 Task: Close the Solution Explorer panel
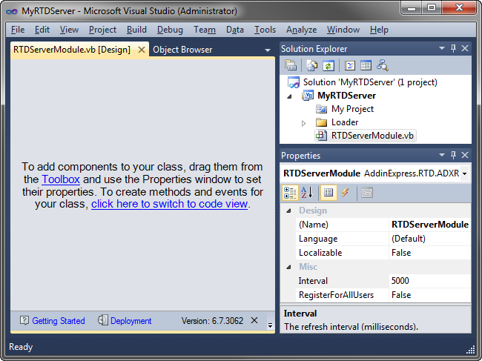click(x=465, y=48)
